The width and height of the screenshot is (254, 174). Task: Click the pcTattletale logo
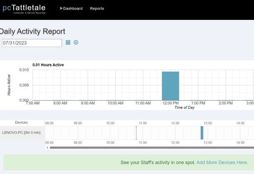pos(24,9)
